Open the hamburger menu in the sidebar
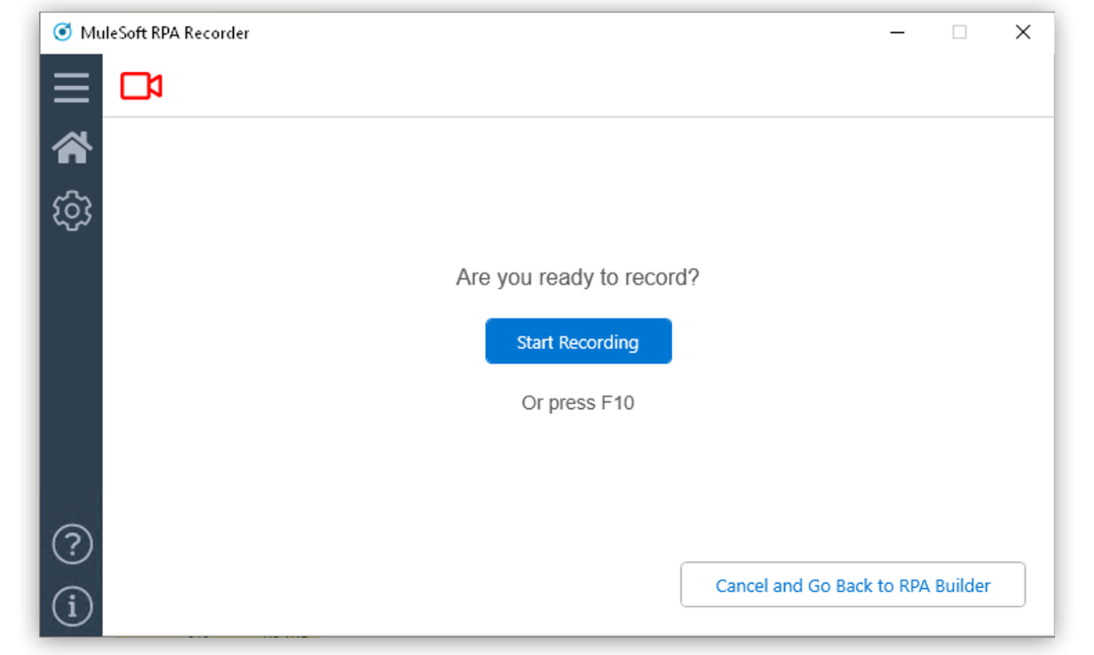 [x=71, y=88]
